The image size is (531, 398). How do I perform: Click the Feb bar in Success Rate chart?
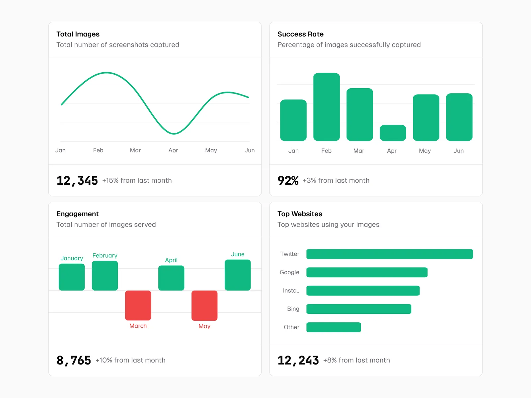tap(326, 107)
